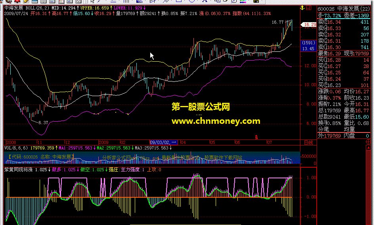
Task: Click the yellow anchor icon above price scale
Action: coord(302,8)
